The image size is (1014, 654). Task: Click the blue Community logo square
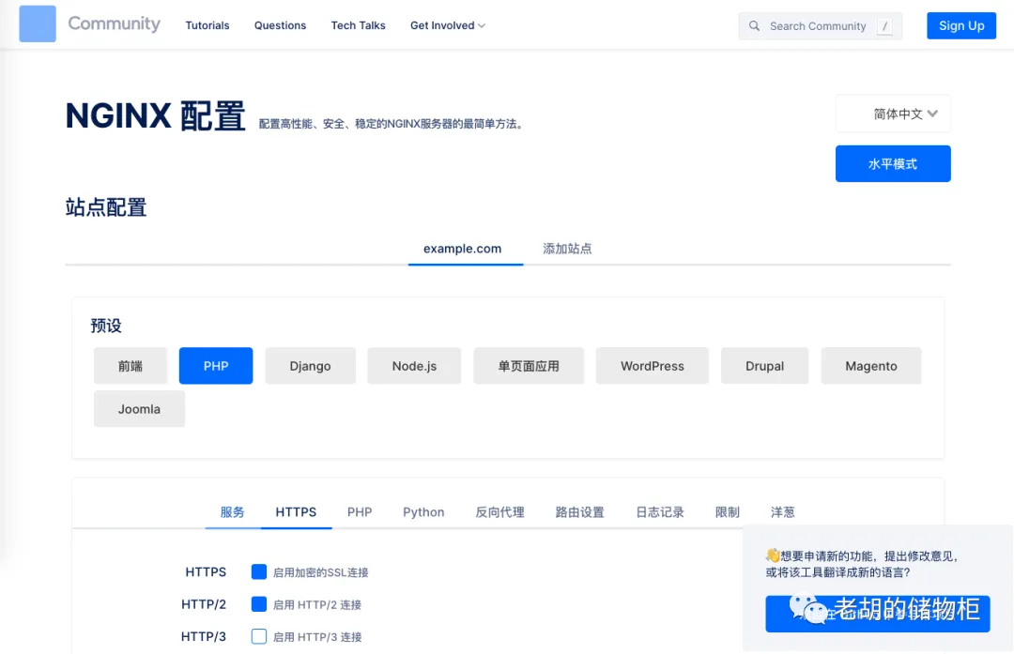38,23
